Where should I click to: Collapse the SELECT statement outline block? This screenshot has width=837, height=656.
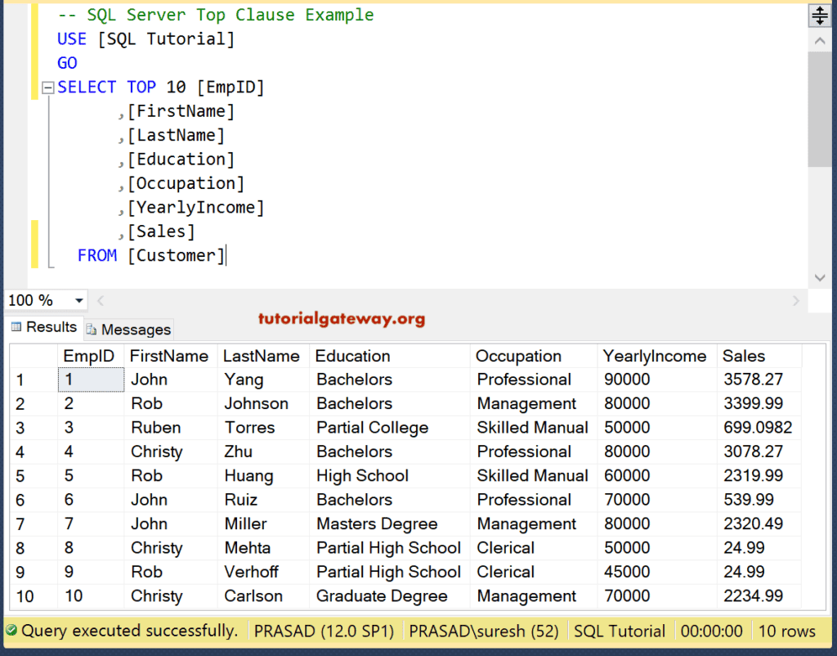(x=47, y=88)
